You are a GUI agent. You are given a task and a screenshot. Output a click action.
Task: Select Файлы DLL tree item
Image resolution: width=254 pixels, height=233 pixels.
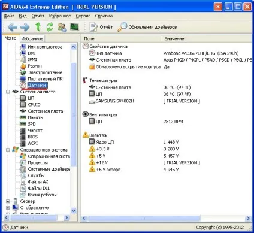coord(39,188)
